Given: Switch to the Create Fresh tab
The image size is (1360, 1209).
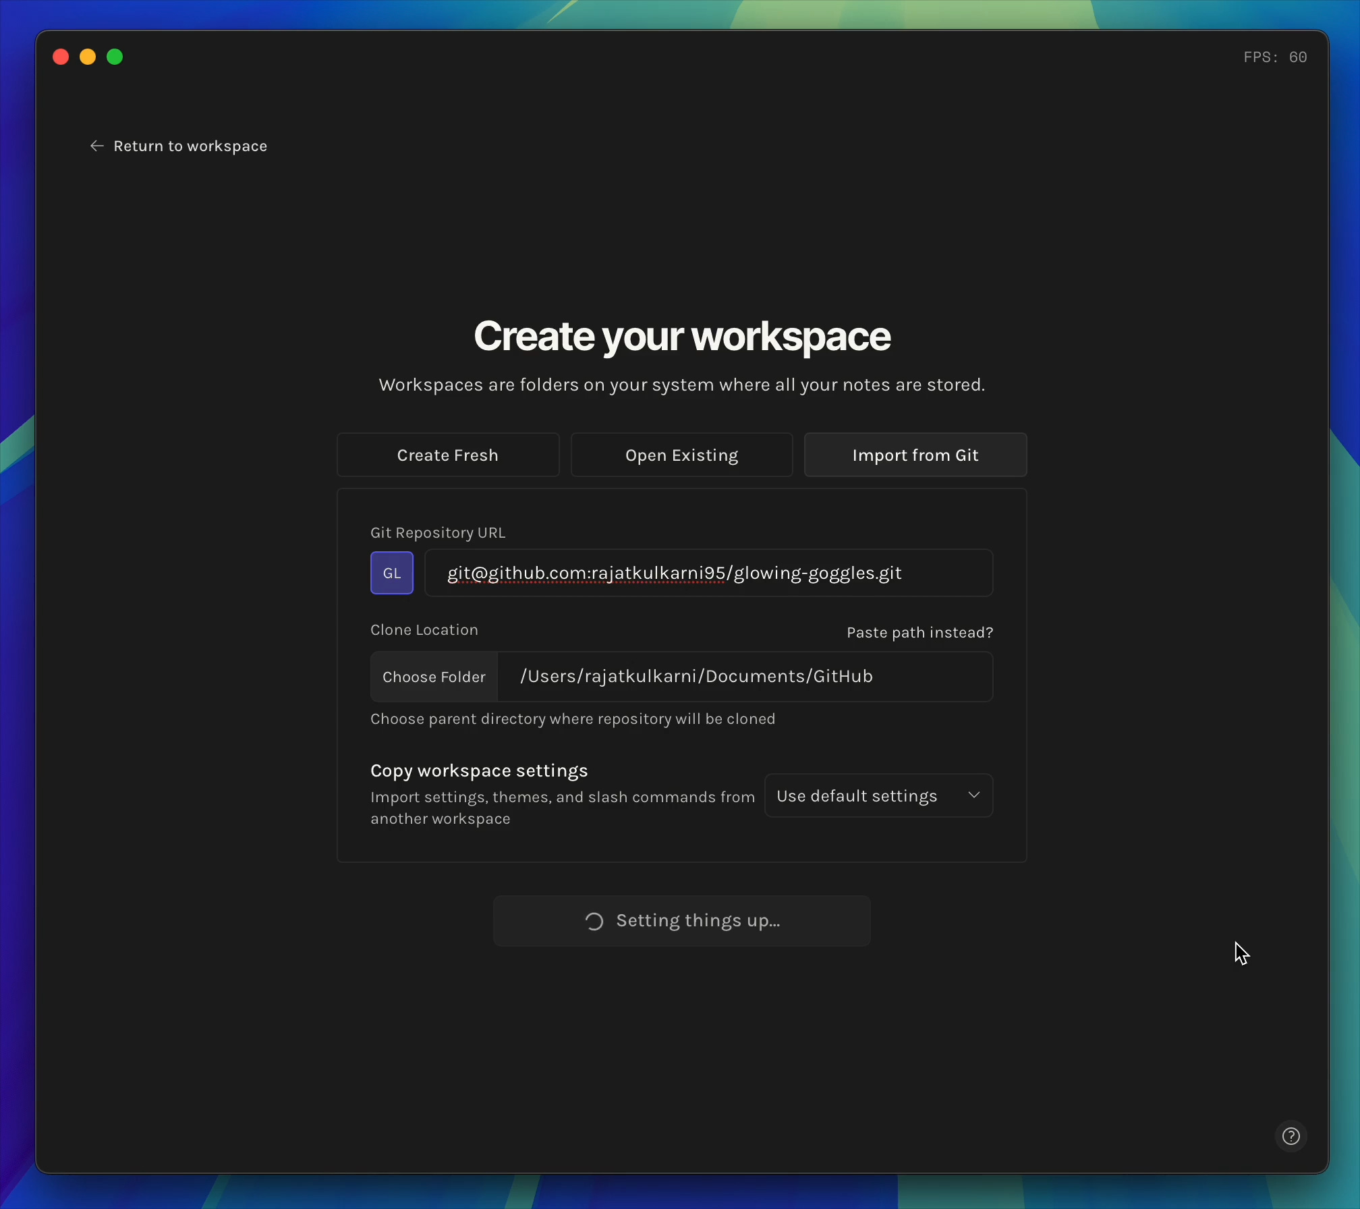Looking at the screenshot, I should coord(447,455).
